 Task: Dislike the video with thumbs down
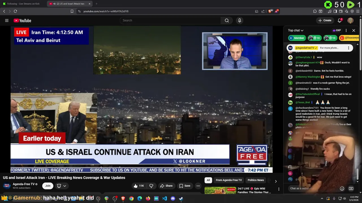151,186
